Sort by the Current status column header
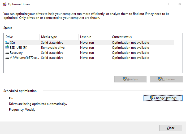 142,37
